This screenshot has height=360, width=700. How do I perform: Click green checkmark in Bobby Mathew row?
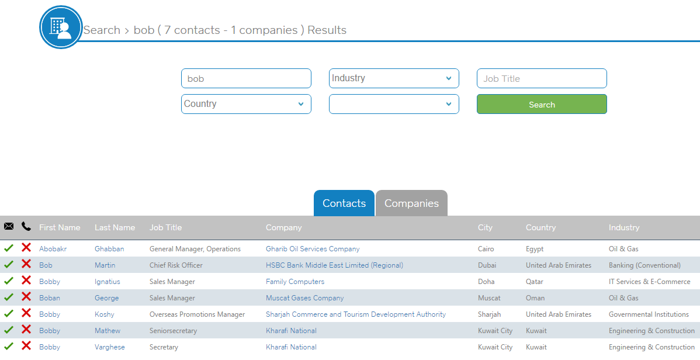(x=9, y=330)
